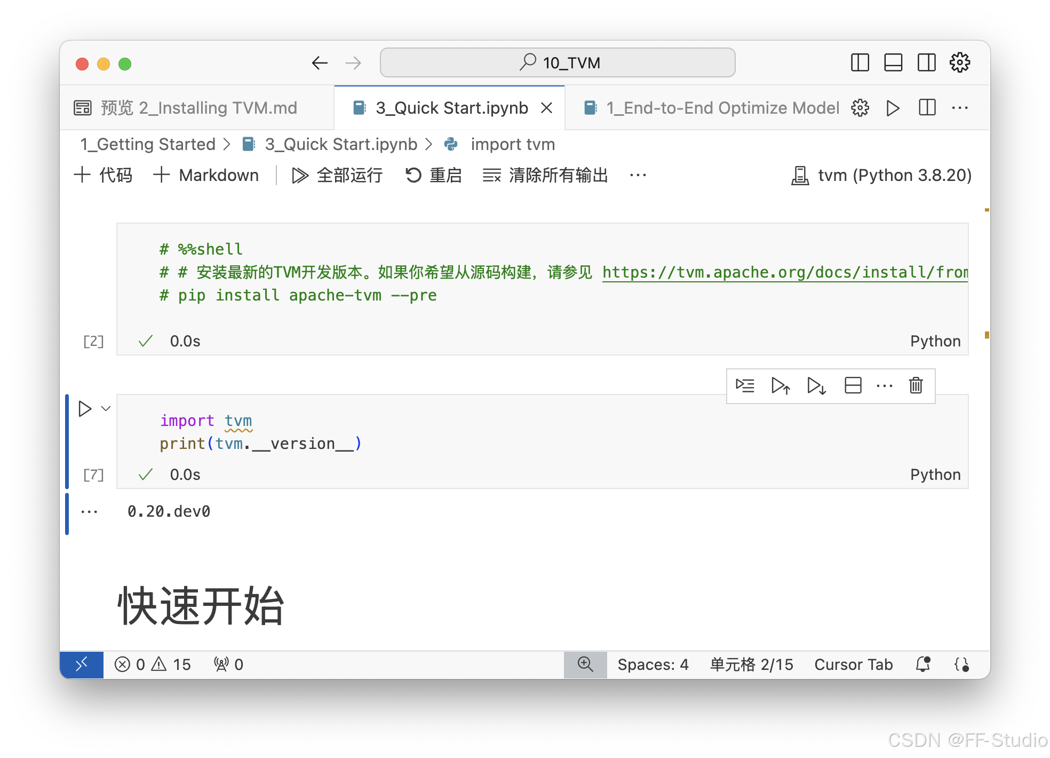1050x758 pixels.
Task: Click 3_Quick Start.ipynb breadcrumb
Action: (341, 144)
